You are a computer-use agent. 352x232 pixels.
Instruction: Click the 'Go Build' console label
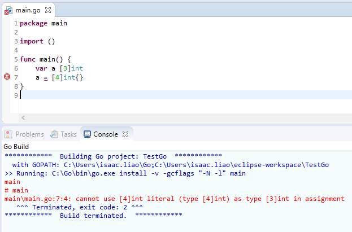16,146
